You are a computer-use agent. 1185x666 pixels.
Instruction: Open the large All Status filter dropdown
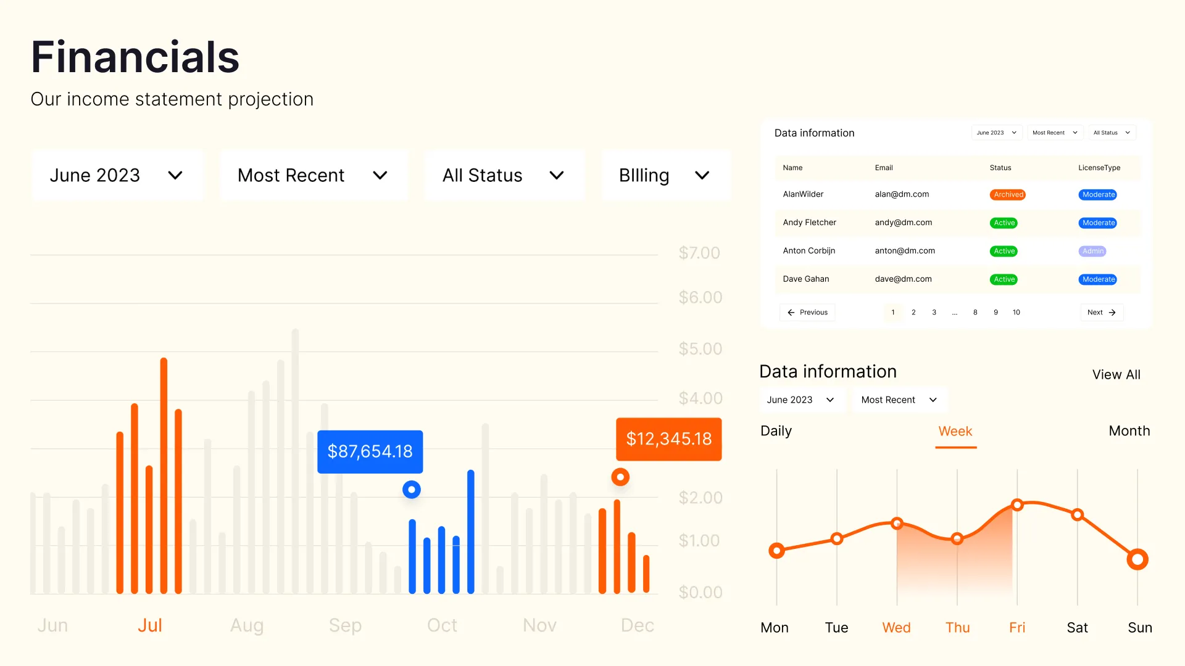point(504,176)
